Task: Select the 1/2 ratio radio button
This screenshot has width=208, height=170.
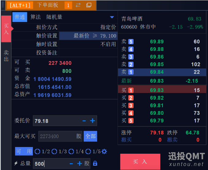Action: 37,151
